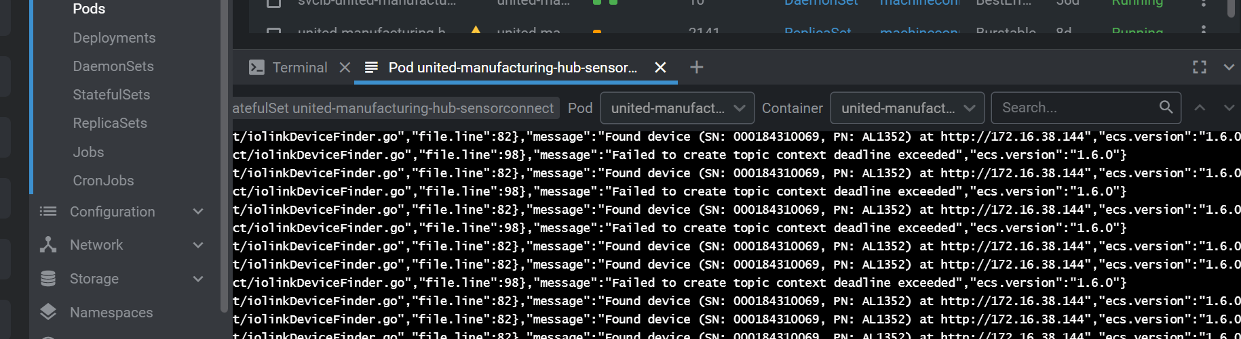1241x339 pixels.
Task: Click the warning triangle on pod row
Action: pos(476,30)
